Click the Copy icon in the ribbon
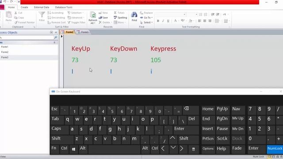The height and width of the screenshot is (159, 283). click(x=16, y=18)
